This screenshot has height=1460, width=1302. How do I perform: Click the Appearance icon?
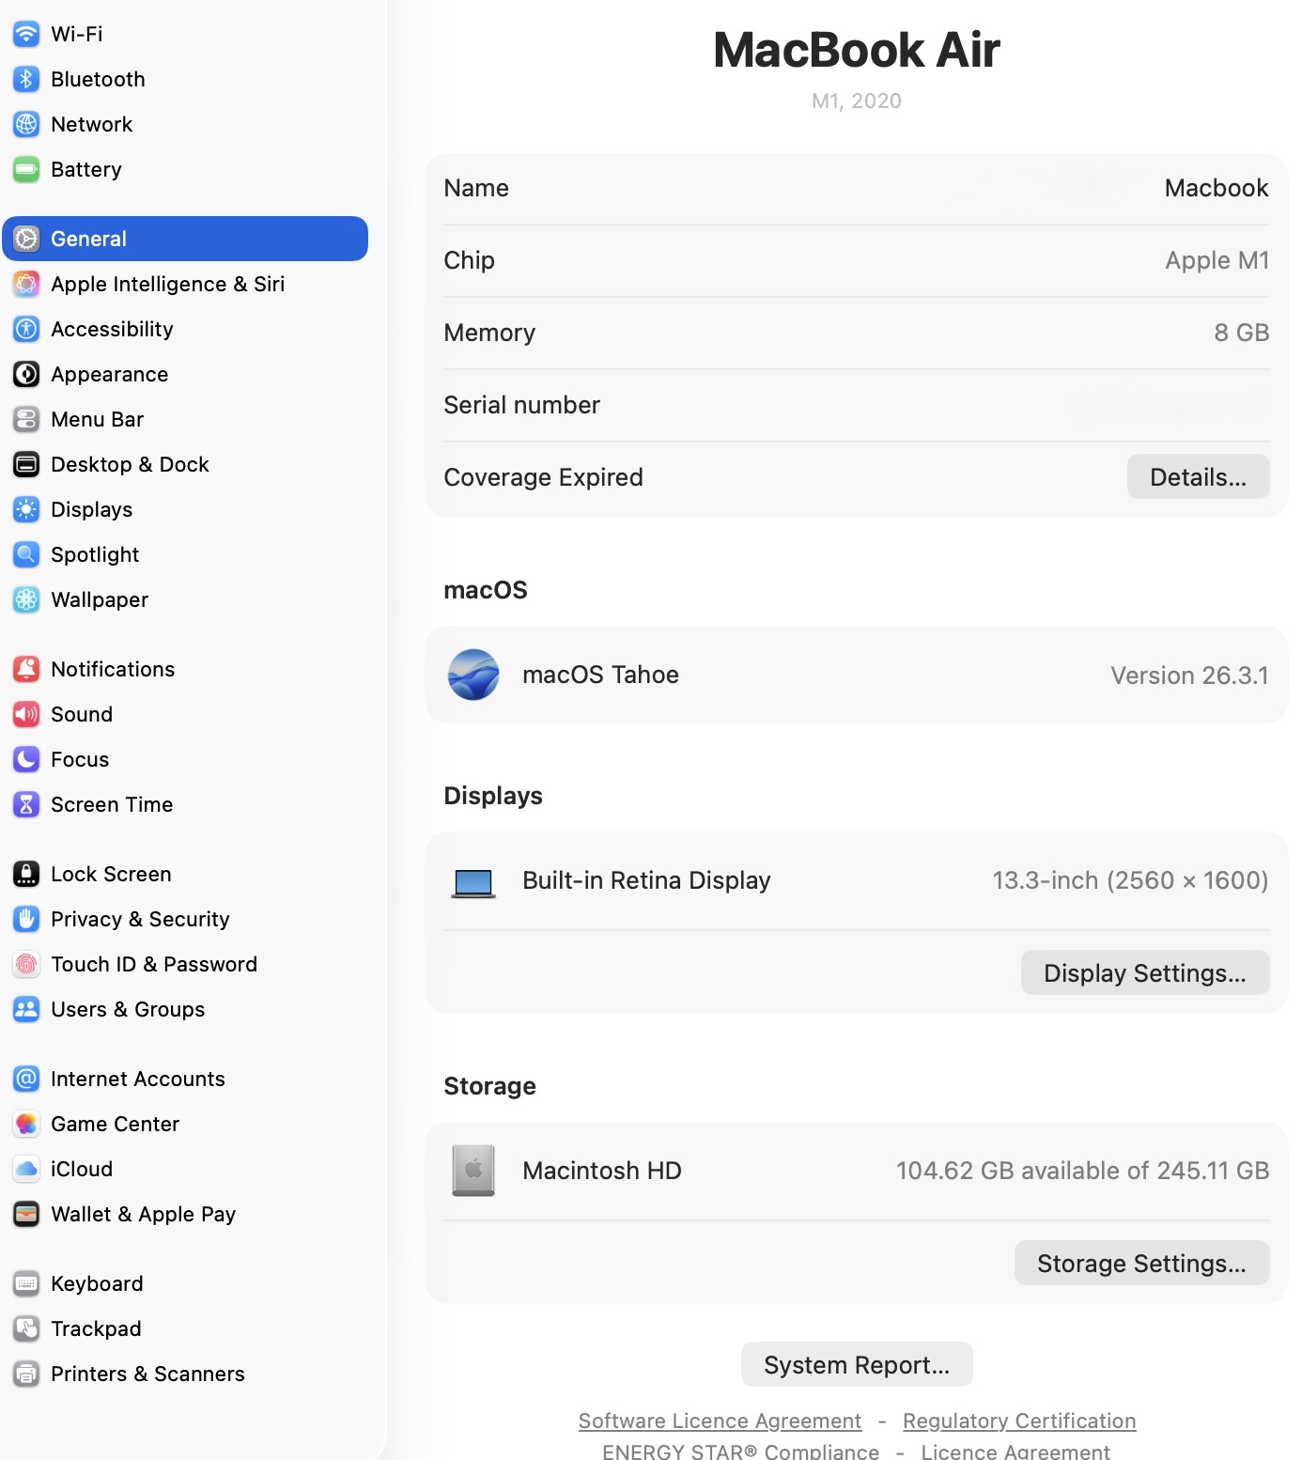[26, 374]
